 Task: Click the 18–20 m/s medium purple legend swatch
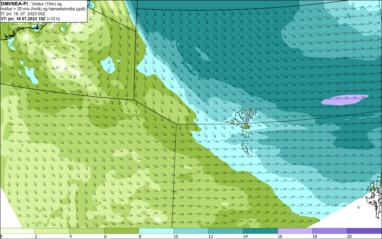[330, 231]
